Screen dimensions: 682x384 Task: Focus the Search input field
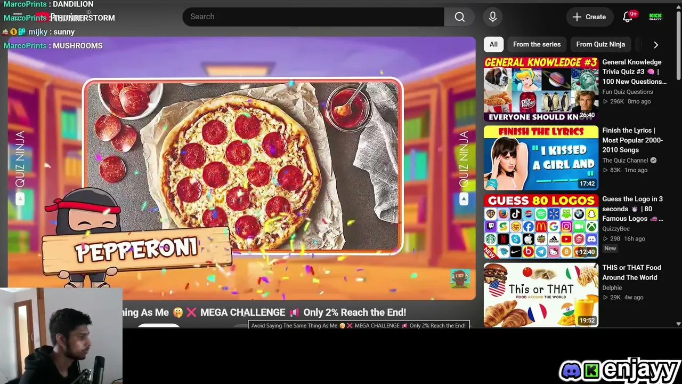point(313,17)
